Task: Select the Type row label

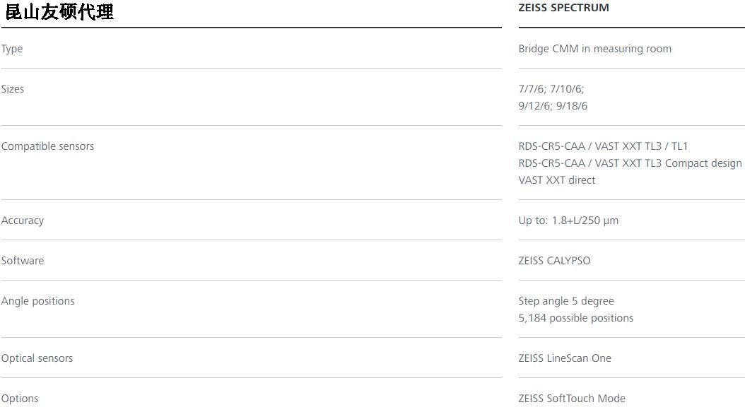Action: tap(12, 49)
